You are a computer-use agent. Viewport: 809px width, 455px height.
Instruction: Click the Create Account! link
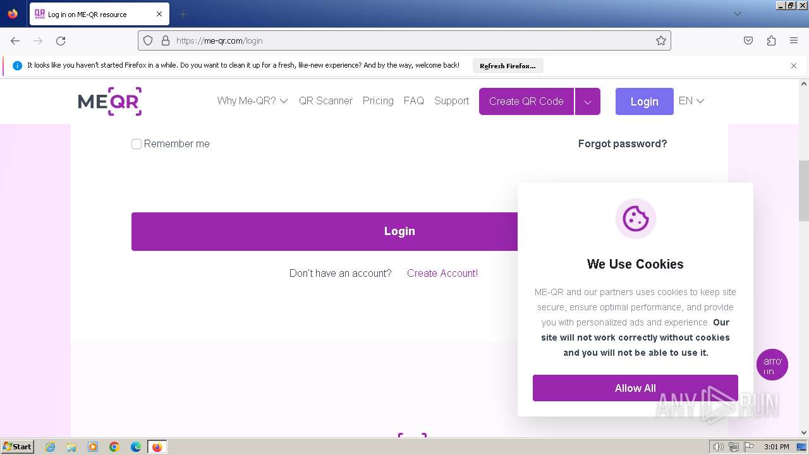click(x=442, y=273)
